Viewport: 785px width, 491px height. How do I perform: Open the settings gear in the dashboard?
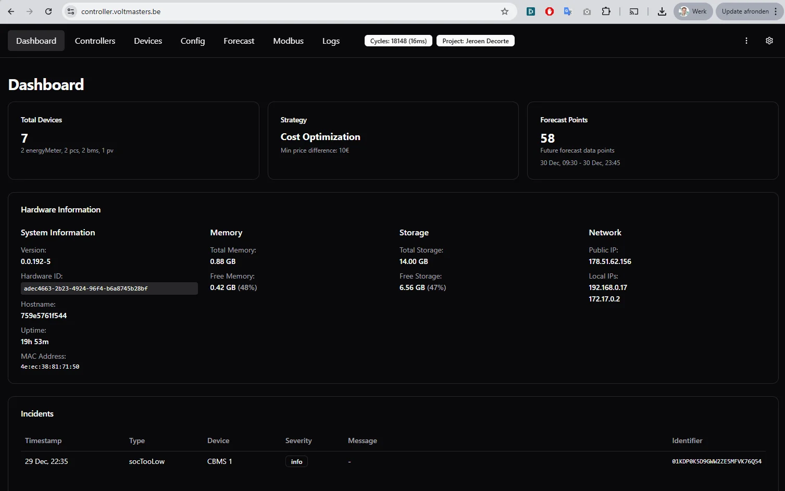pyautogui.click(x=769, y=41)
